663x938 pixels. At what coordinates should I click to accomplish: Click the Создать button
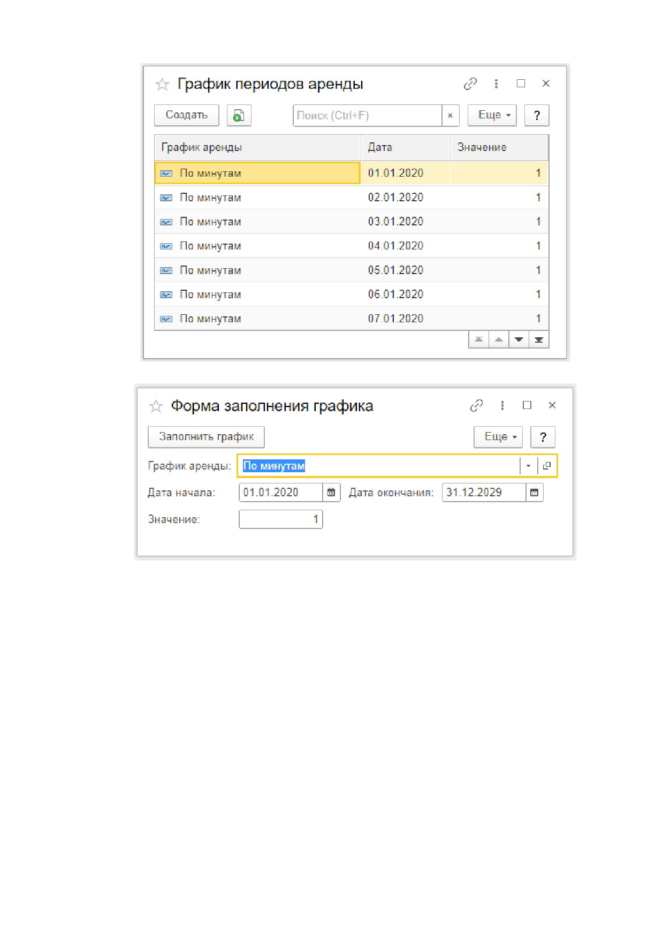[187, 115]
